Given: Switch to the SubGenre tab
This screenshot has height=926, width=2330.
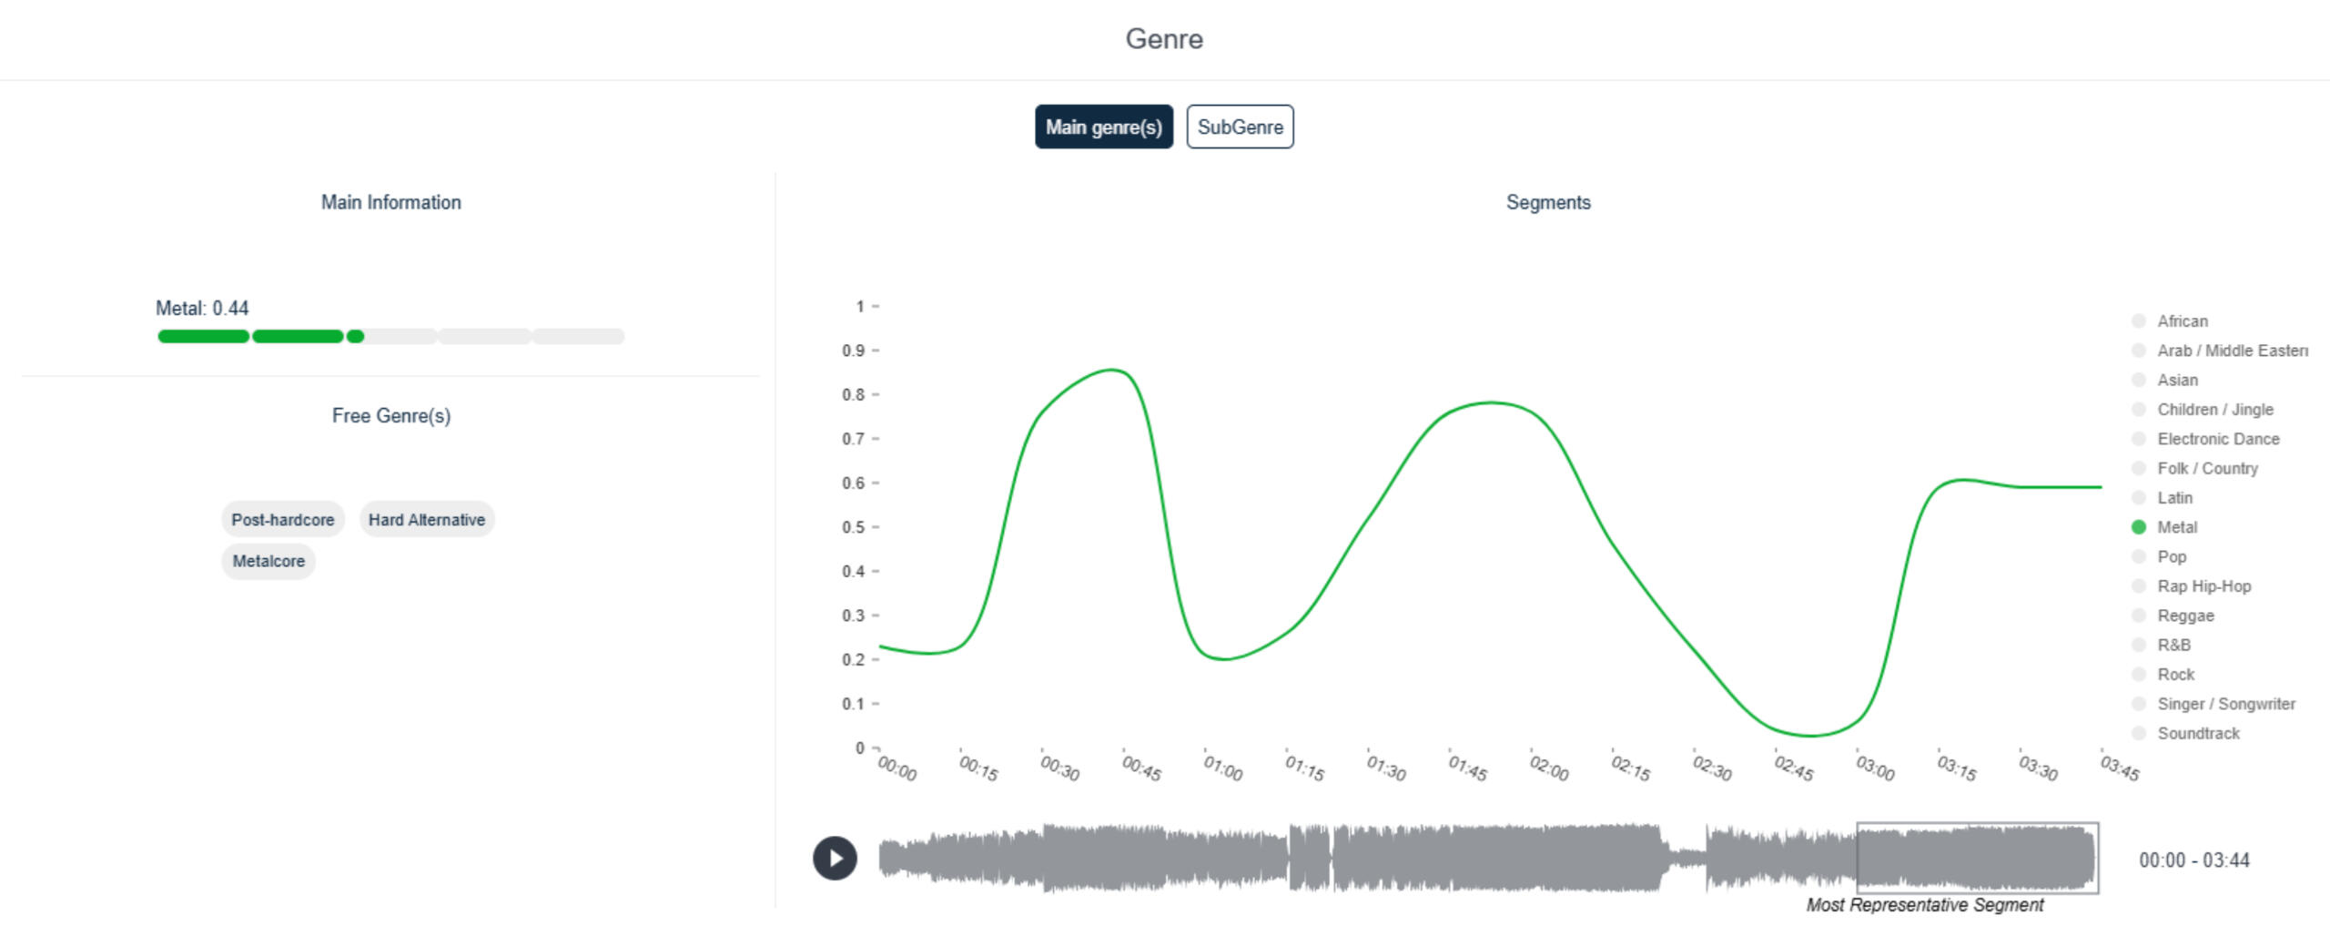Looking at the screenshot, I should click(x=1240, y=127).
